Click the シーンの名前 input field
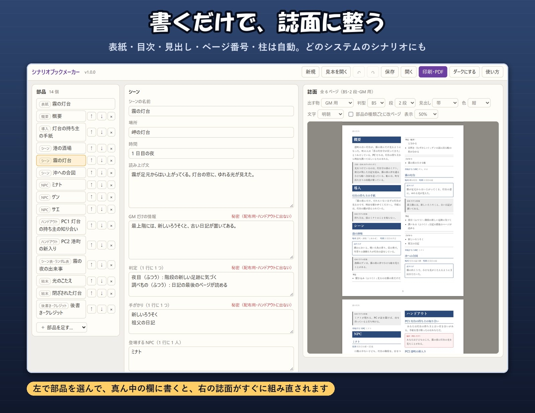Image resolution: width=535 pixels, height=413 pixels. click(211, 111)
